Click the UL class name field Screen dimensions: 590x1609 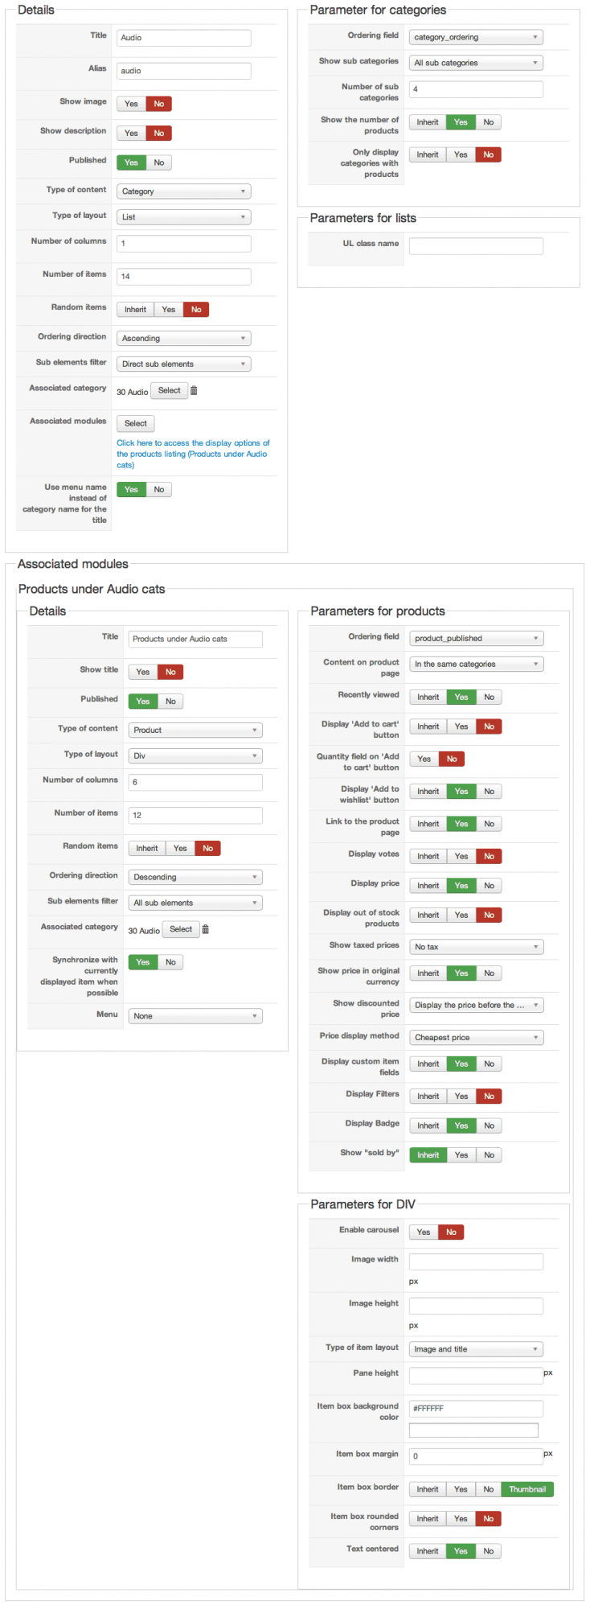(476, 246)
